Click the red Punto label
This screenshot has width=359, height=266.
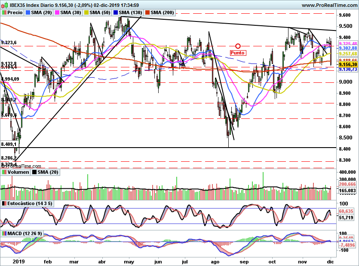tap(237, 53)
